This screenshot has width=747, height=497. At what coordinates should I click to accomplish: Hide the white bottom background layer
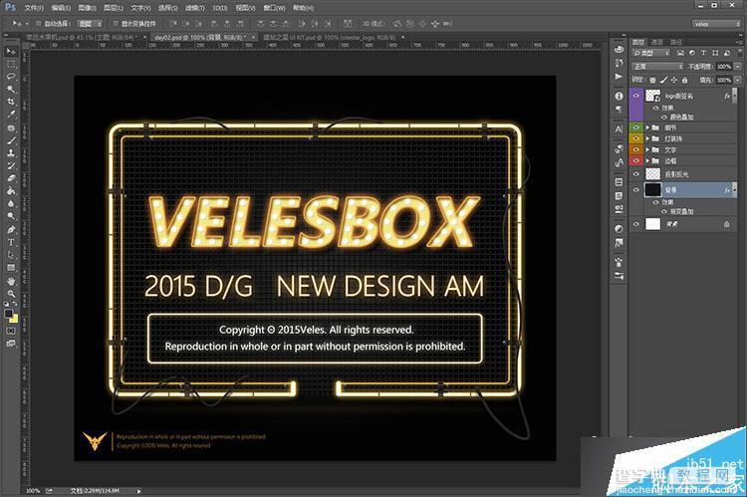(x=635, y=224)
